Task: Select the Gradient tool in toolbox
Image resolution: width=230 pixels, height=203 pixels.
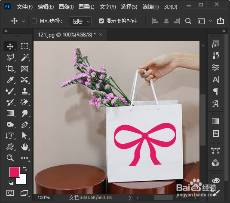Action: pyautogui.click(x=10, y=113)
